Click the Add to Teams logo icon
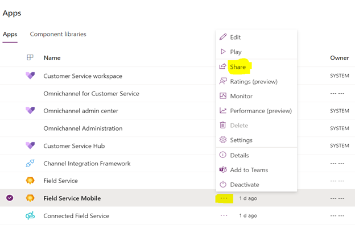Viewport: 355px width, 229px height. pyautogui.click(x=223, y=169)
